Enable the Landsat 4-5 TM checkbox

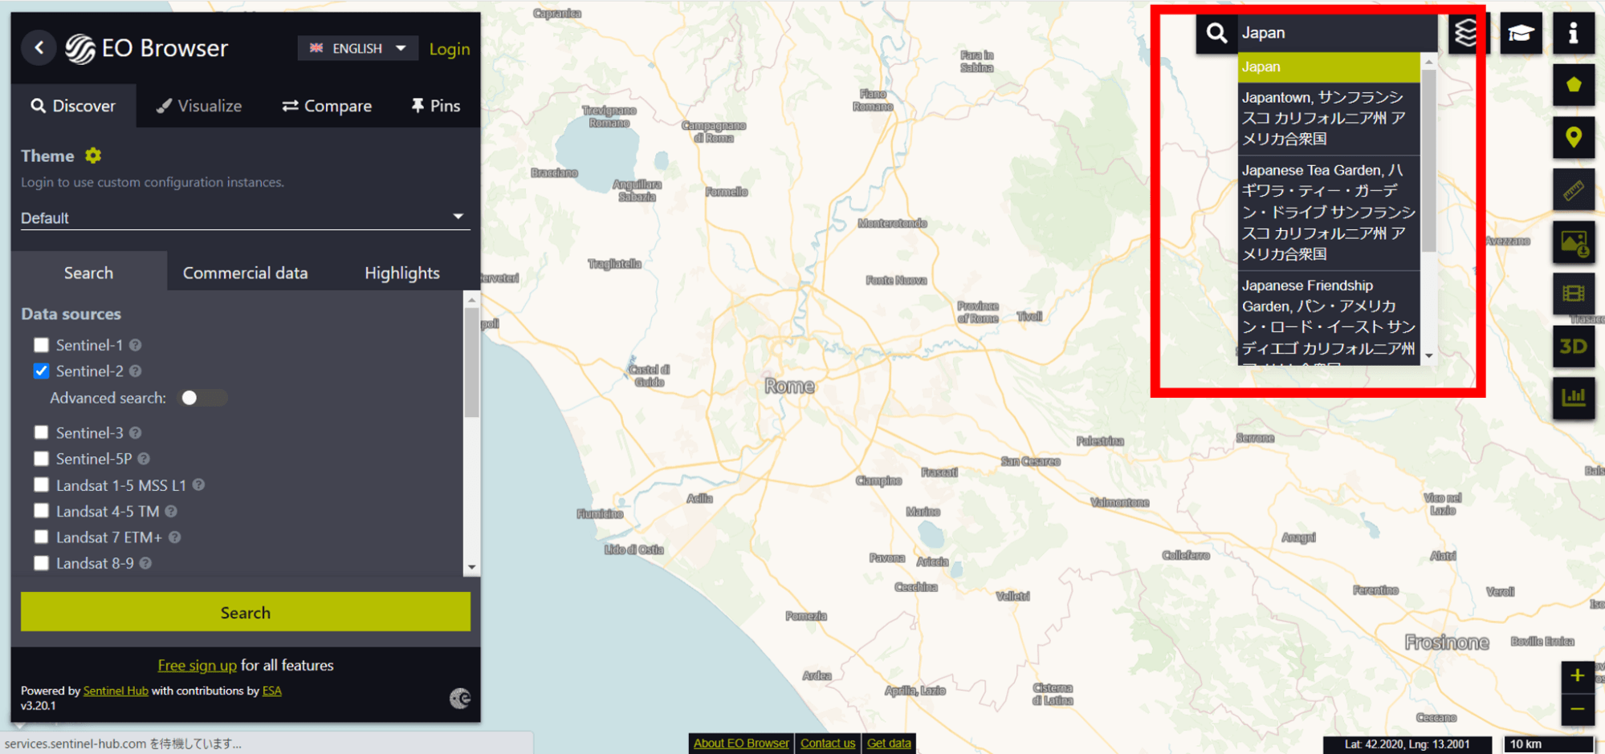coord(41,511)
